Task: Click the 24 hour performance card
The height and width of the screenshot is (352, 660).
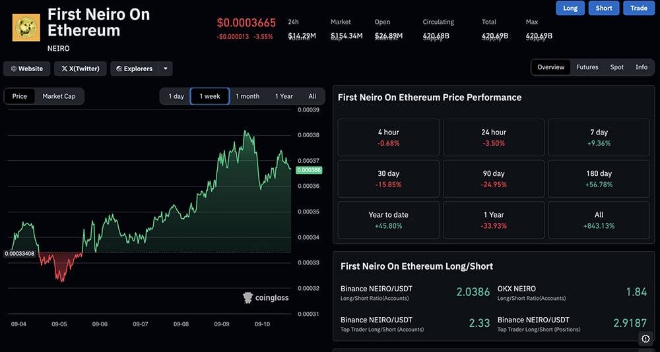Action: coord(494,138)
